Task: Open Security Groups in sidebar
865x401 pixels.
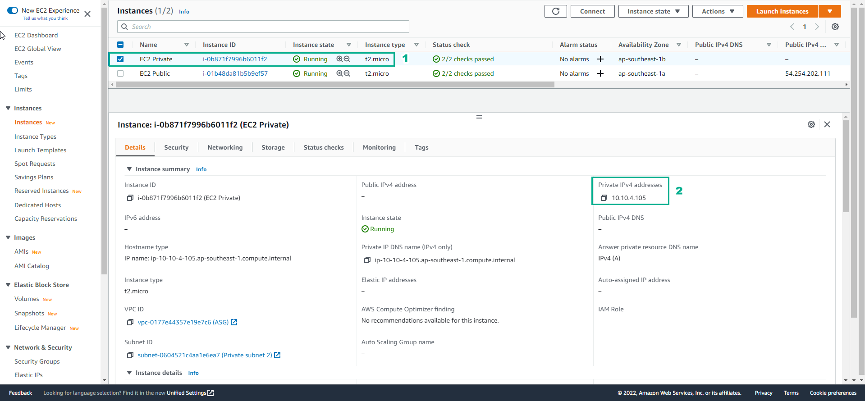Action: point(37,361)
